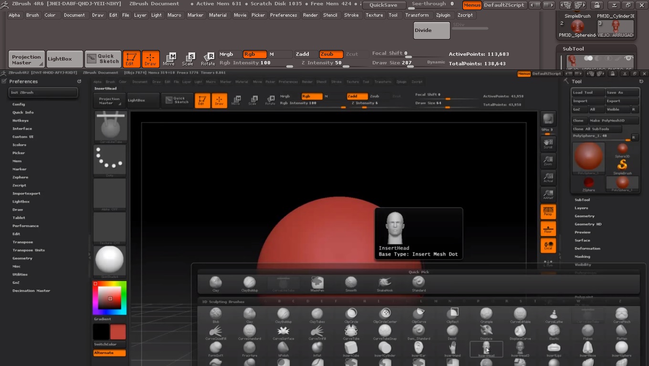The height and width of the screenshot is (366, 649).
Task: Choose the Smooth brush in Quick Pick
Action: [351, 284]
